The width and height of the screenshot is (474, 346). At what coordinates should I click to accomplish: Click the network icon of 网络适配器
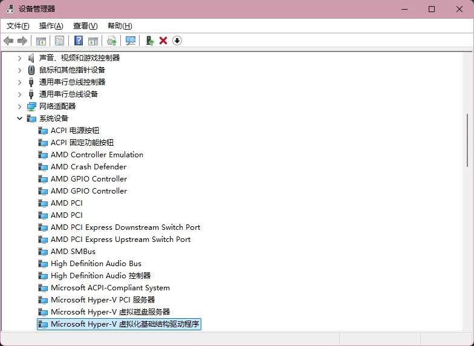[31, 106]
